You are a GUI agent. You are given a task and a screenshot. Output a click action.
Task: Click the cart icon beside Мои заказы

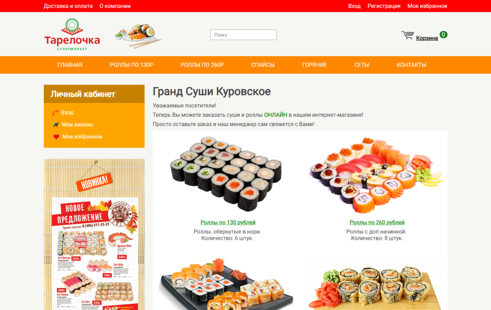56,125
